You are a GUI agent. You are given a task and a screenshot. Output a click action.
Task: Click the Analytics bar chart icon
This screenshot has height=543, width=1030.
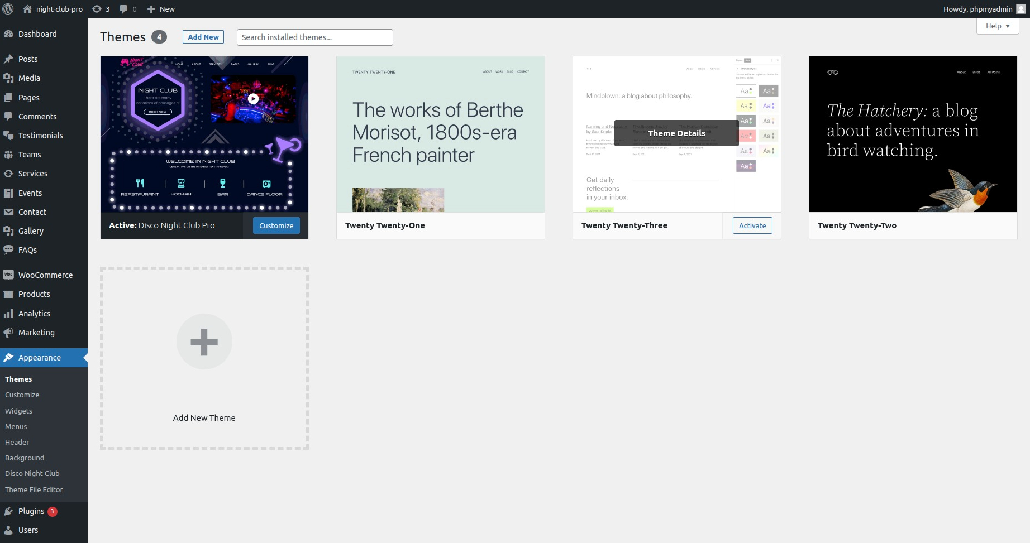tap(8, 314)
